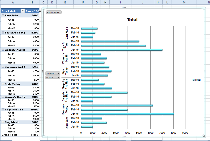Collapse the Zing Music row group
The height and width of the screenshot is (141, 210).
coord(3,122)
